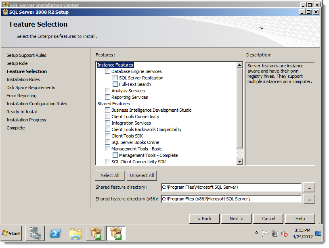Check Management Tools - Basic
The height and width of the screenshot is (248, 329).
[107, 149]
